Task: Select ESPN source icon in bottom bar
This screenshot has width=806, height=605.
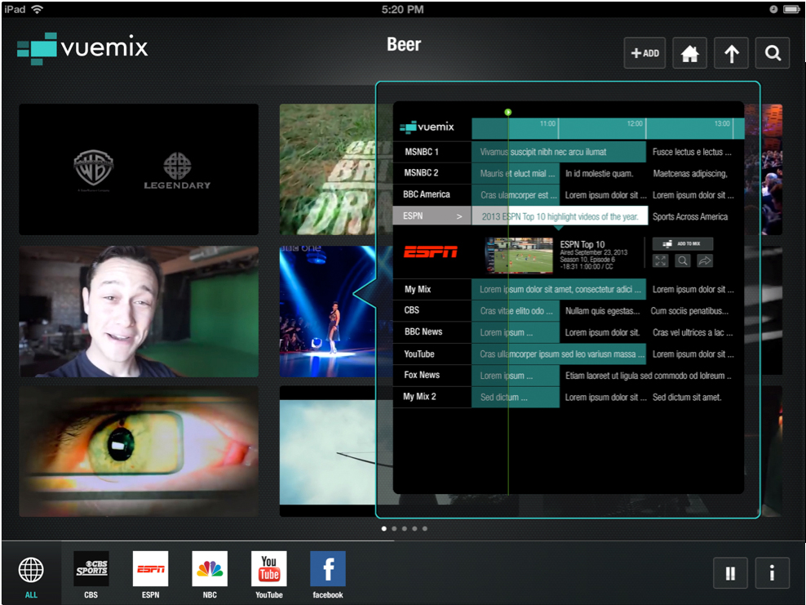Action: pos(150,569)
